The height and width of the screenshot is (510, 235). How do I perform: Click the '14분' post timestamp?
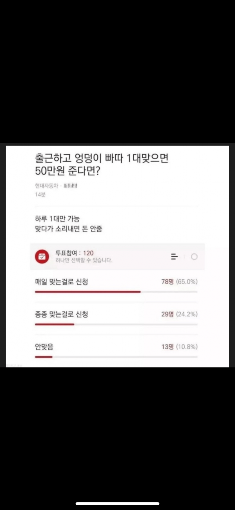pos(40,195)
